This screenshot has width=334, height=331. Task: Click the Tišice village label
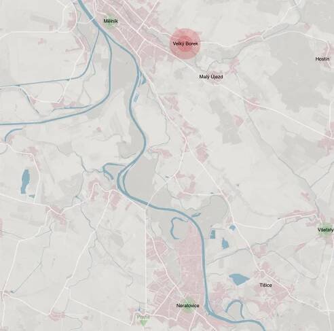pyautogui.click(x=266, y=285)
